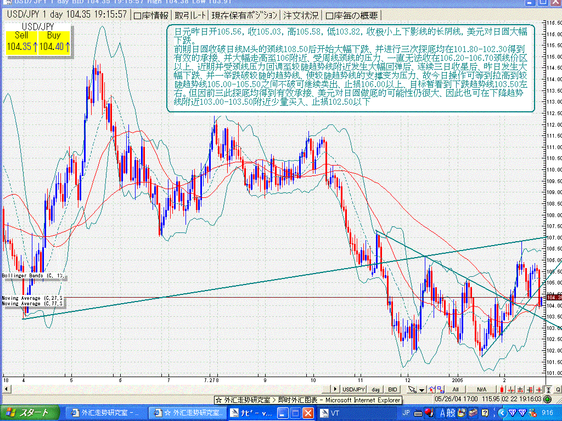
Task: Click the horizontal compress arrows icon
Action: 511,390
